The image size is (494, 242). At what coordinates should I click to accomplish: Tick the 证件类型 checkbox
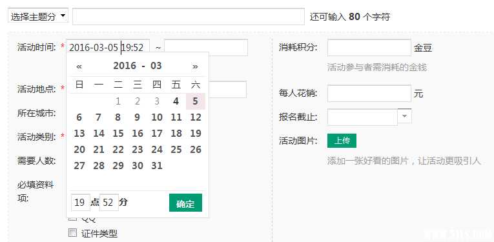point(73,233)
